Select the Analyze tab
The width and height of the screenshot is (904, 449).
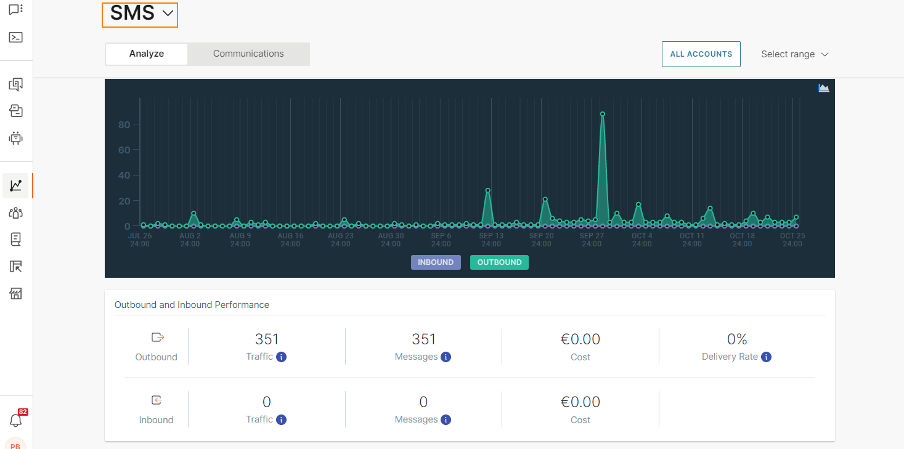(x=147, y=54)
